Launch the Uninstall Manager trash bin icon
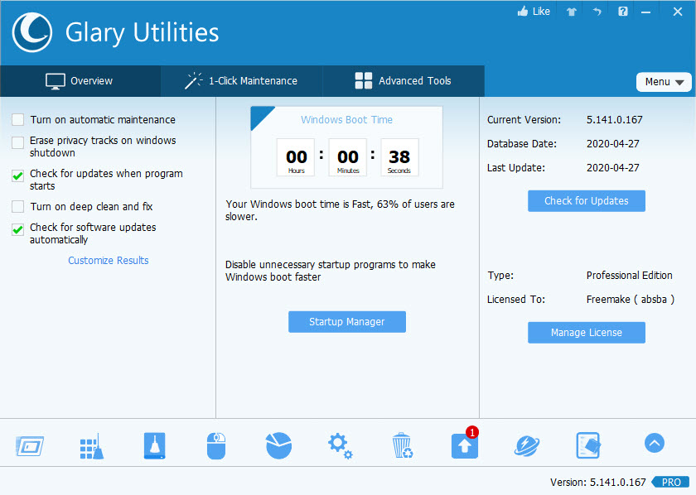The image size is (696, 495). coord(403,445)
